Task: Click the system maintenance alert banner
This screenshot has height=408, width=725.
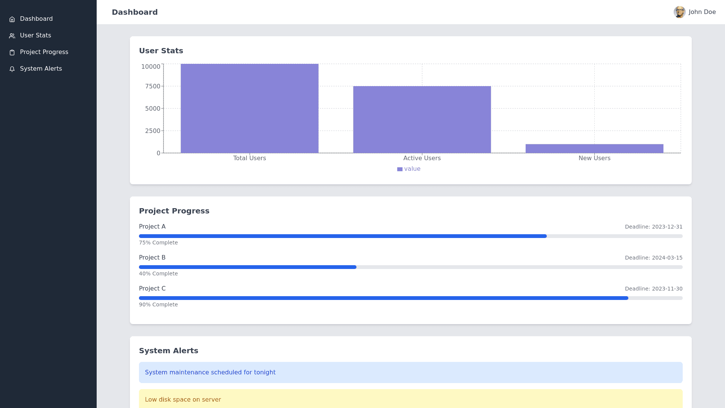Action: point(410,372)
